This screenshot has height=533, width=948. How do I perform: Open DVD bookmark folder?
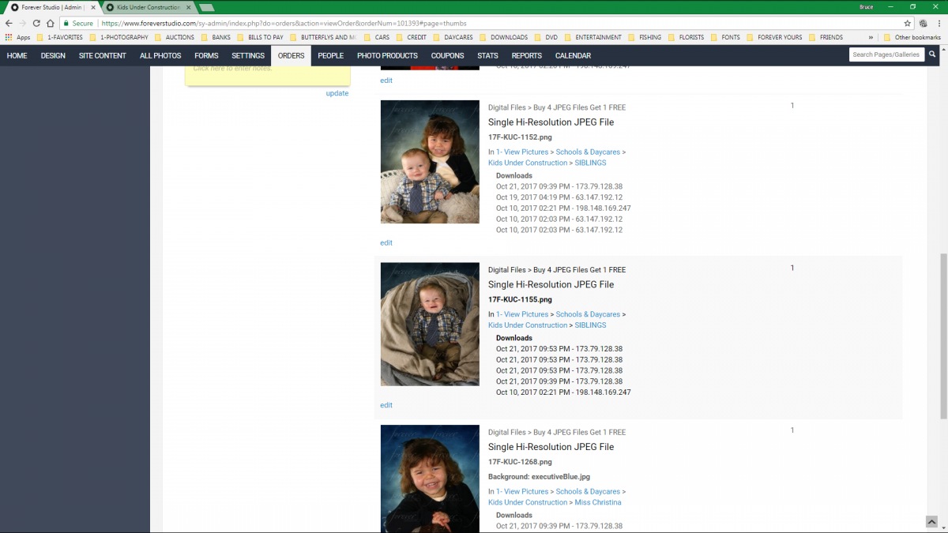click(546, 37)
